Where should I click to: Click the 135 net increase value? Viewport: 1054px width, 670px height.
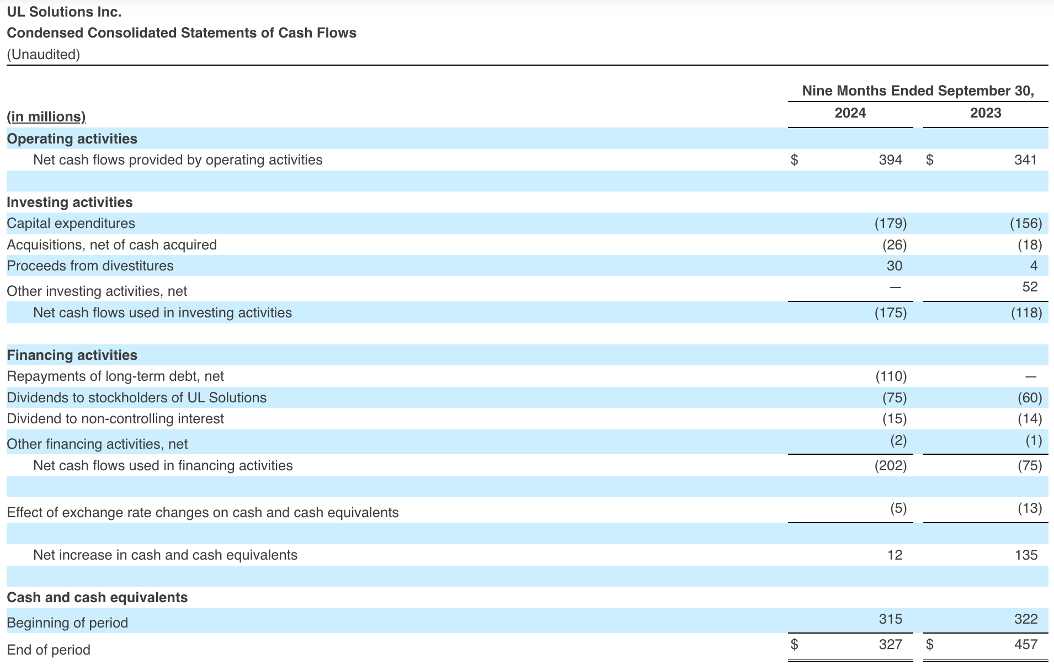coord(1026,555)
